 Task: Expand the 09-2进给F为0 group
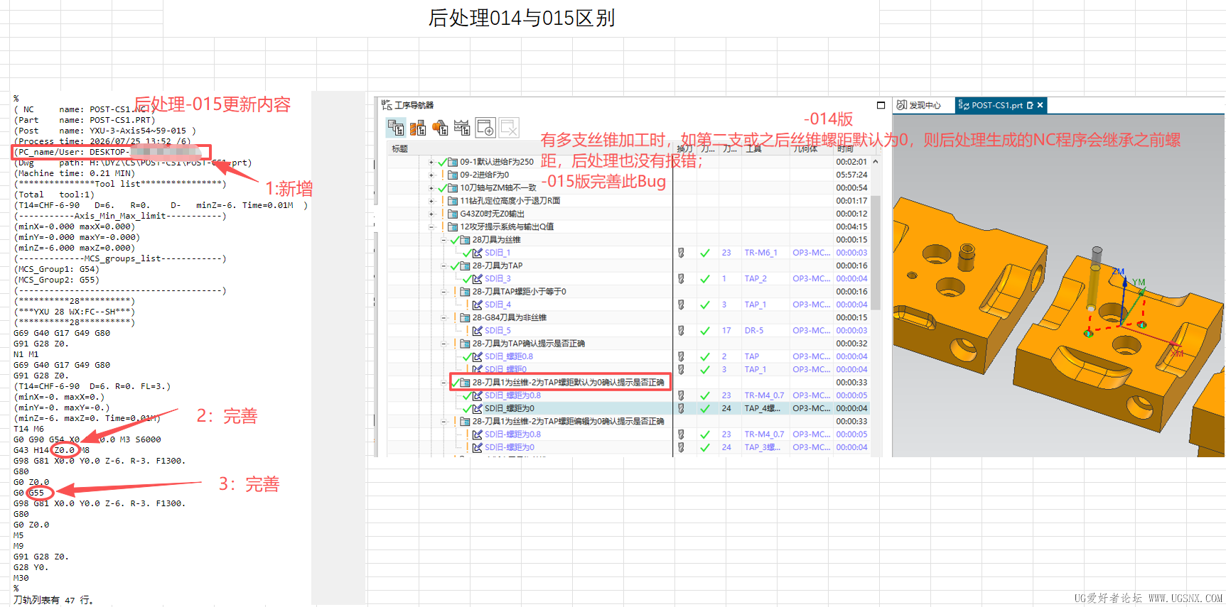(x=431, y=175)
